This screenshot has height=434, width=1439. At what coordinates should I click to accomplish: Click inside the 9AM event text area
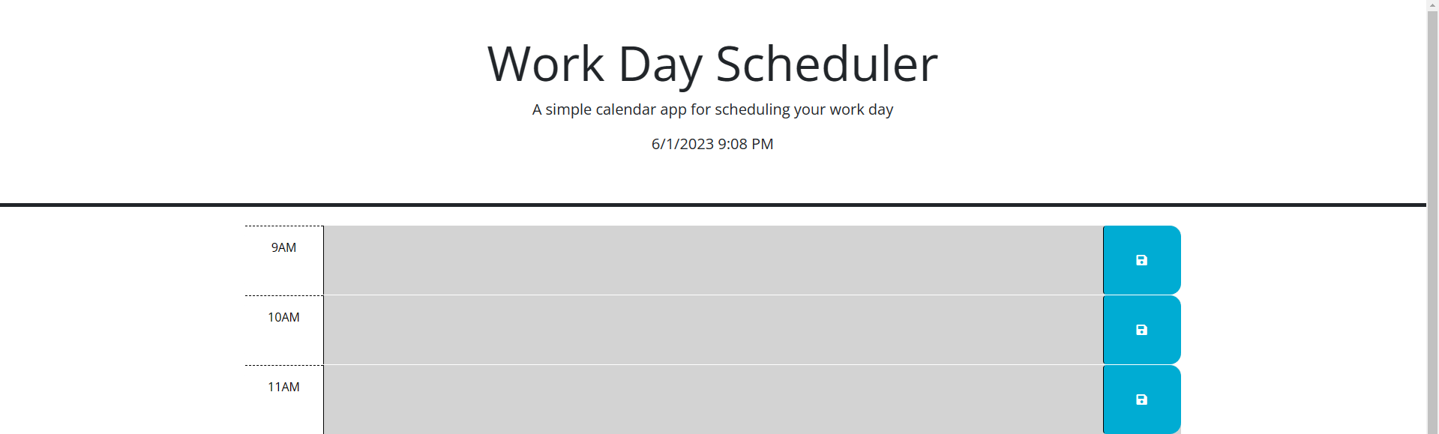pyautogui.click(x=712, y=259)
